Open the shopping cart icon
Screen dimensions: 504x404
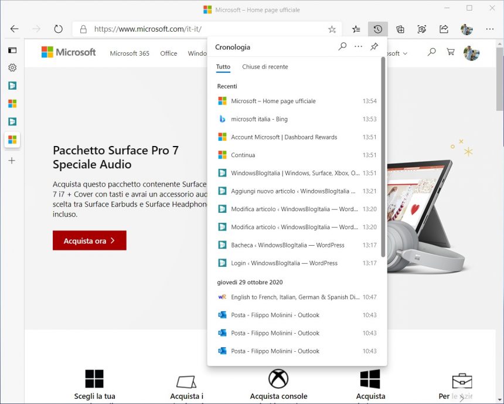coord(451,52)
